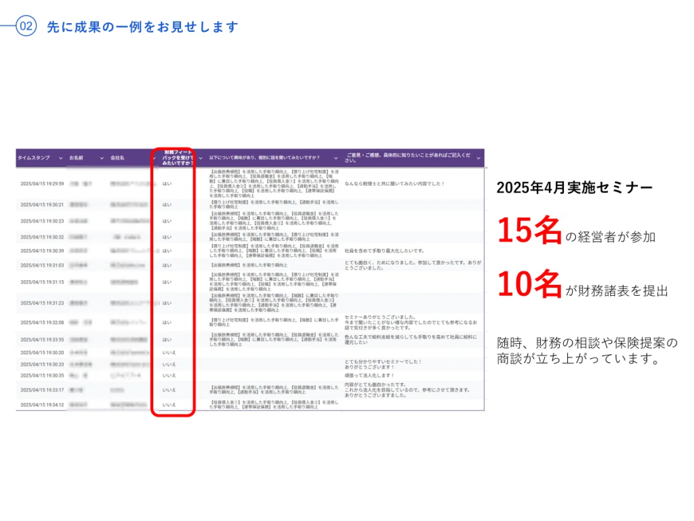
Task: Click the 財務フィードバックを受けてみたいですか header
Action: (178, 157)
